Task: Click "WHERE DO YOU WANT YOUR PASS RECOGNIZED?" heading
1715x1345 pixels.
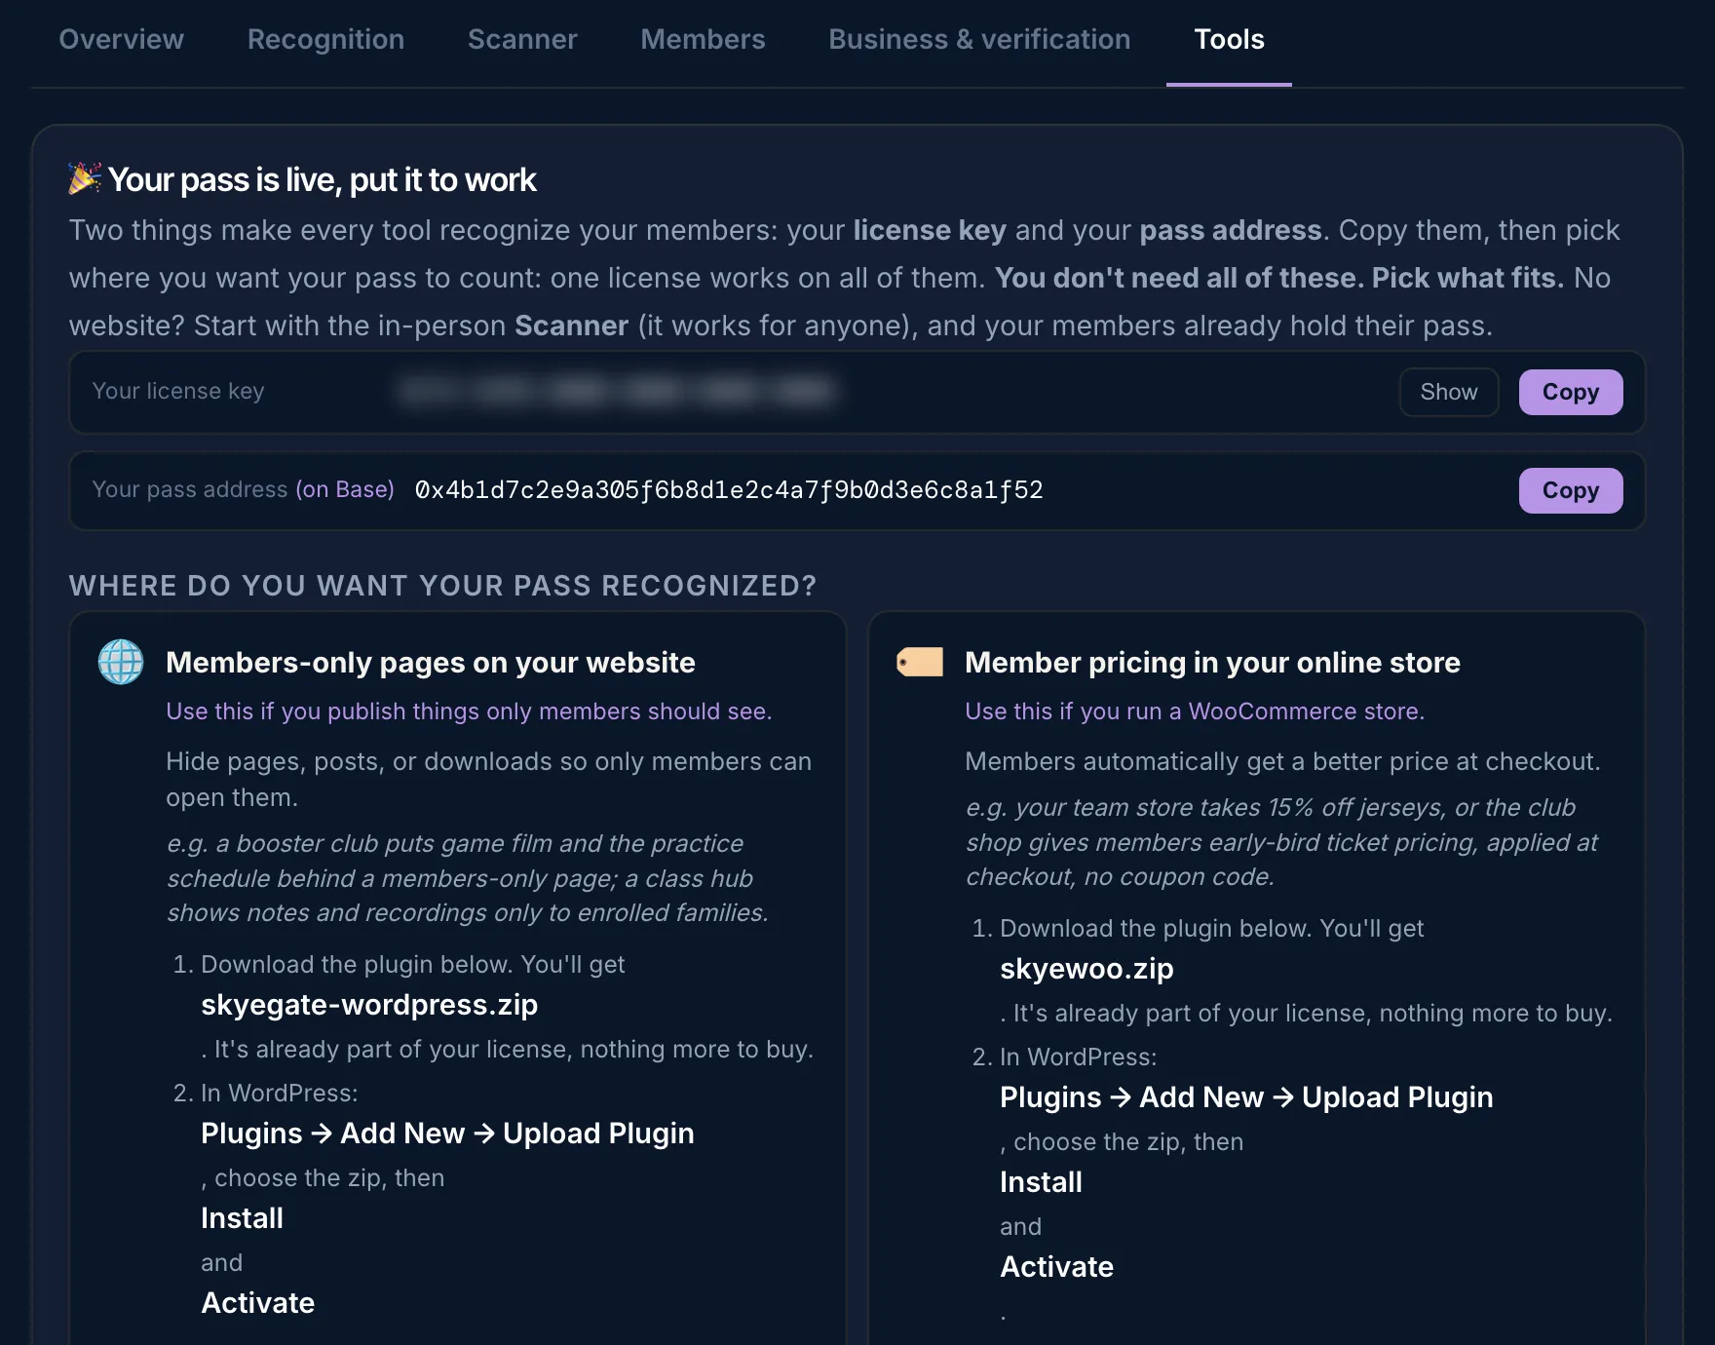Action: (x=442, y=586)
